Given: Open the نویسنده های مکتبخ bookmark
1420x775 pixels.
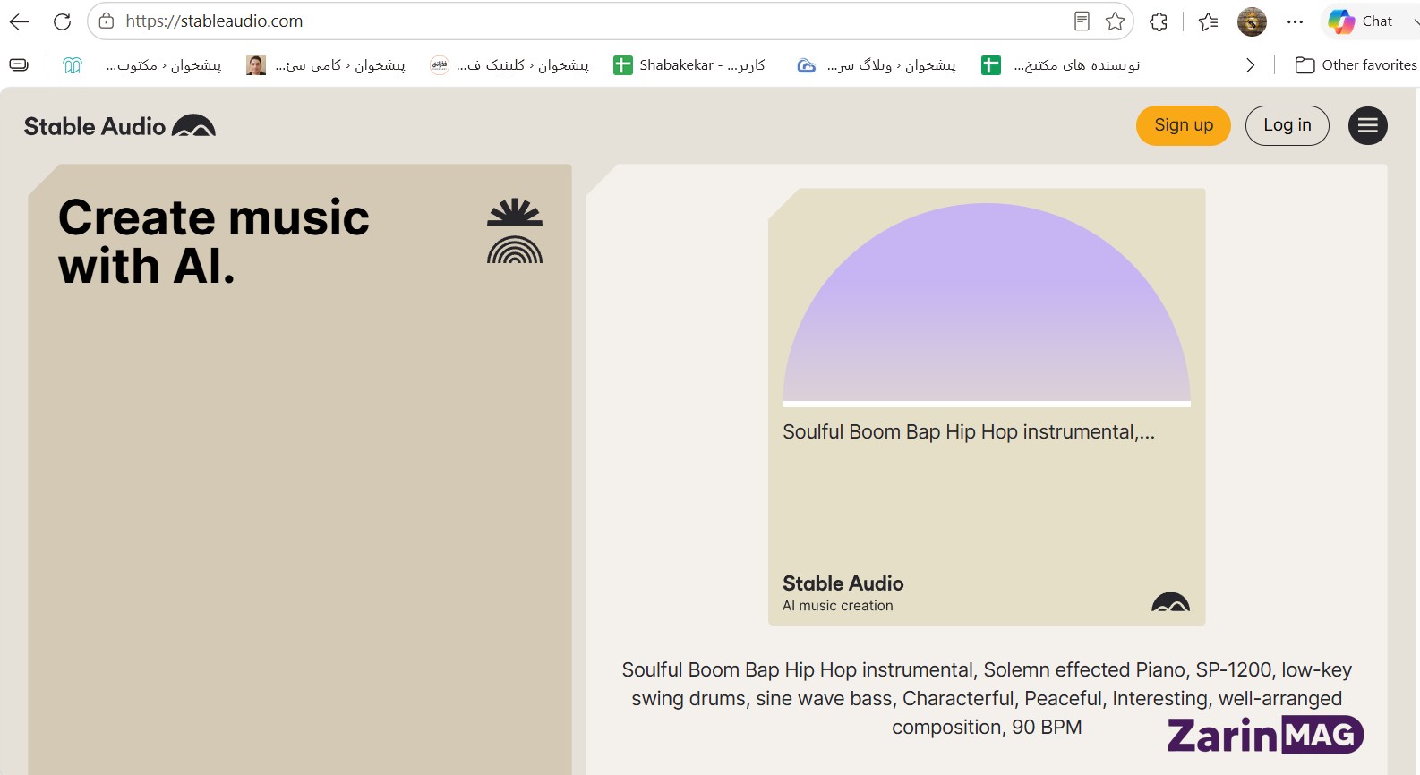Looking at the screenshot, I should (x=1061, y=65).
